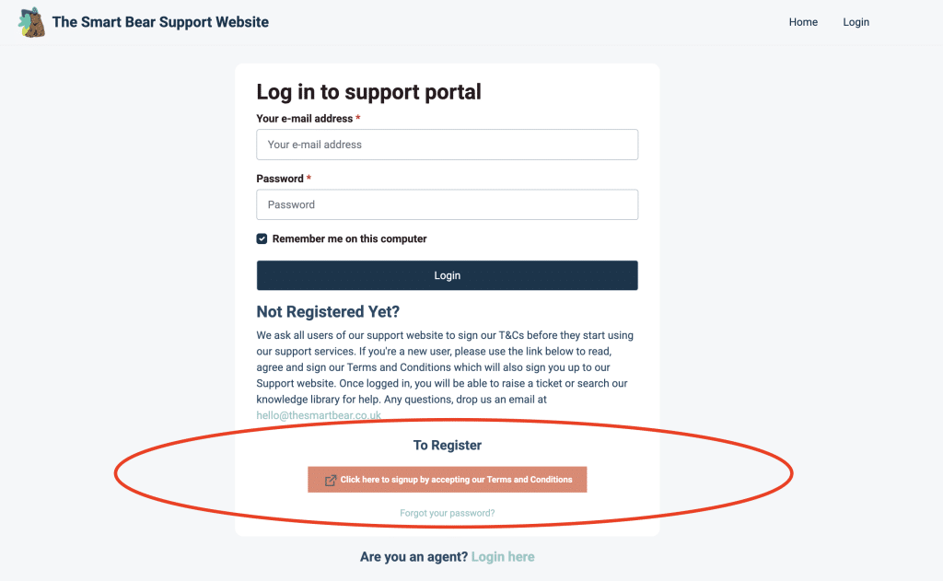Image resolution: width=943 pixels, height=581 pixels.
Task: Open the agent "Login here" link
Action: point(503,557)
